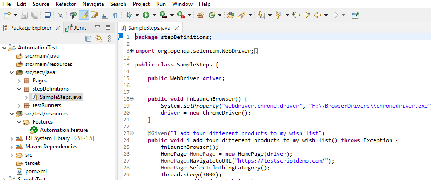Toggle Mark Occurrences highlighter icon
The width and height of the screenshot is (431, 180).
pos(84,15)
